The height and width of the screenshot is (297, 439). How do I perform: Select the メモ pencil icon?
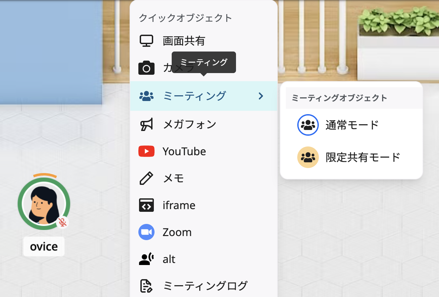[x=146, y=178]
